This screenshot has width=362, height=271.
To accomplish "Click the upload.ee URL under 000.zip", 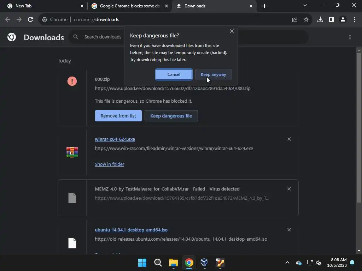I will (173, 88).
